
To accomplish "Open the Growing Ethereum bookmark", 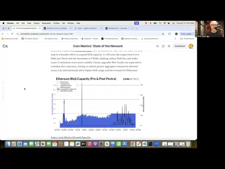I will click(x=150, y=39).
